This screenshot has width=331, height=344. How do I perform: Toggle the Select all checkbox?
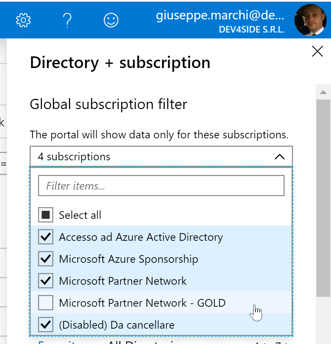(x=46, y=215)
